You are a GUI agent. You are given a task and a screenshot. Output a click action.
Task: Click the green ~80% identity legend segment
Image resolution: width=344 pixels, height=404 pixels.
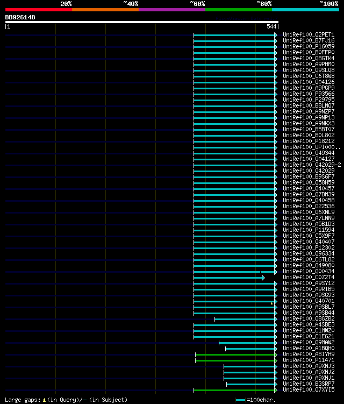coord(239,10)
